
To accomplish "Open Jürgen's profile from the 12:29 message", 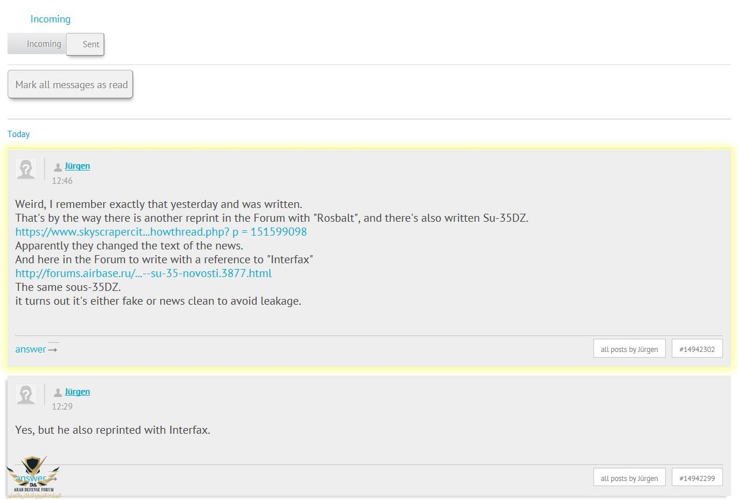I will (77, 392).
